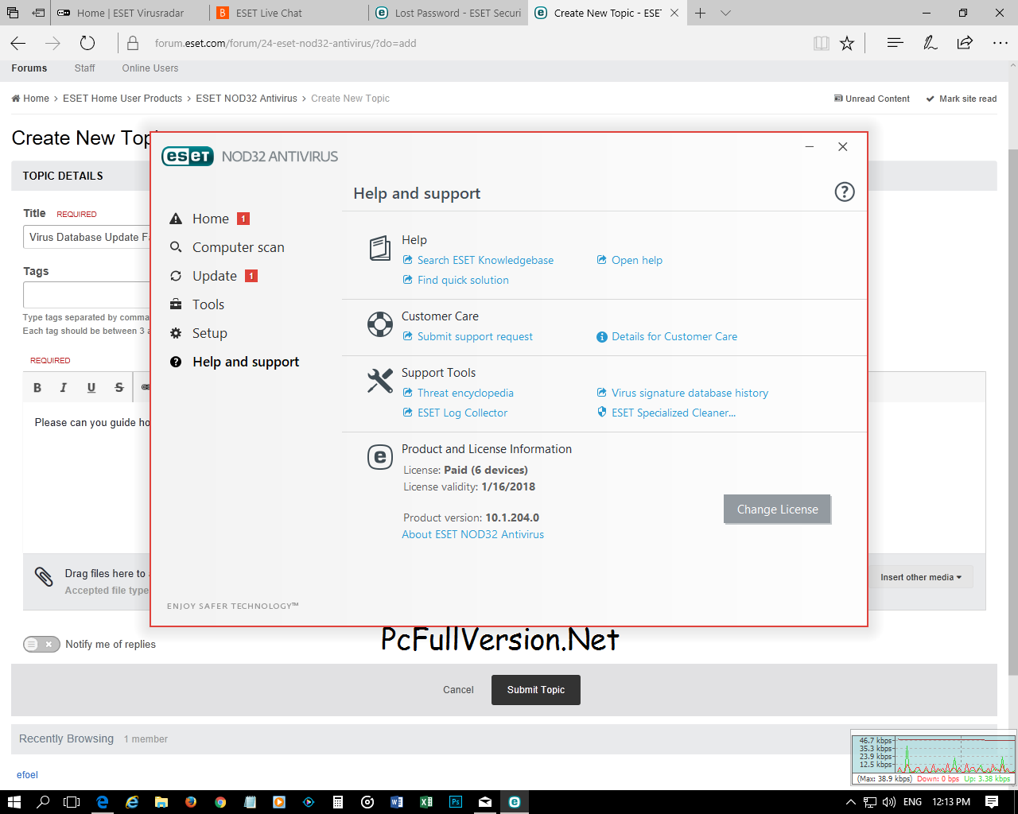Image resolution: width=1018 pixels, height=814 pixels.
Task: Click ESET NOD32 Antivirus breadcrumb
Action: click(247, 99)
